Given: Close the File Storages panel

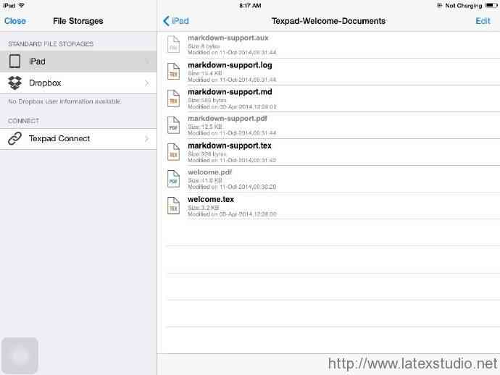Looking at the screenshot, I should [x=15, y=21].
